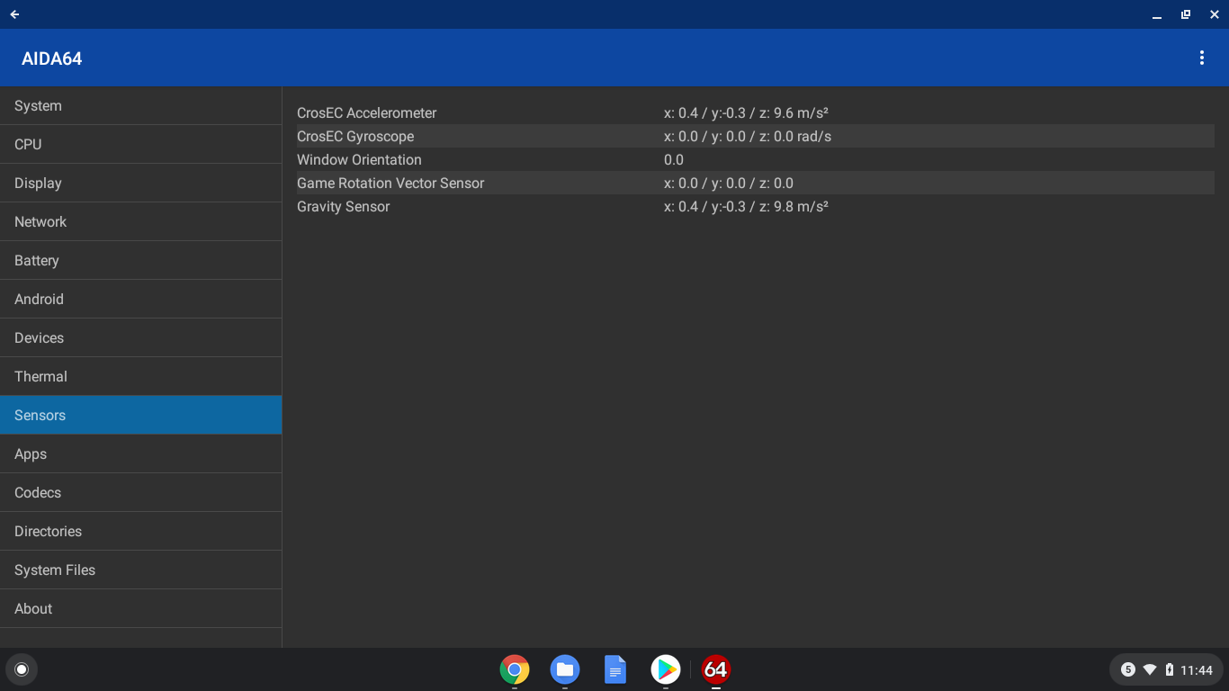
Task: Open Play Store from the shelf
Action: click(x=666, y=669)
